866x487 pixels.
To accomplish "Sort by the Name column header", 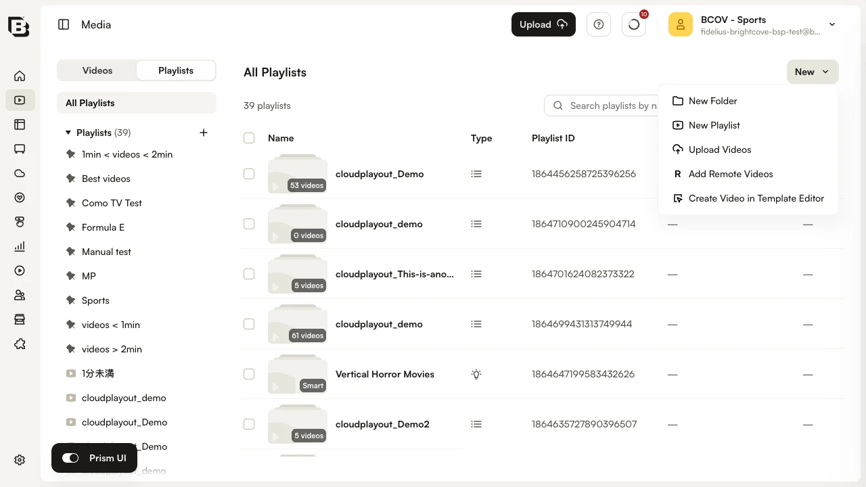I will pyautogui.click(x=281, y=138).
